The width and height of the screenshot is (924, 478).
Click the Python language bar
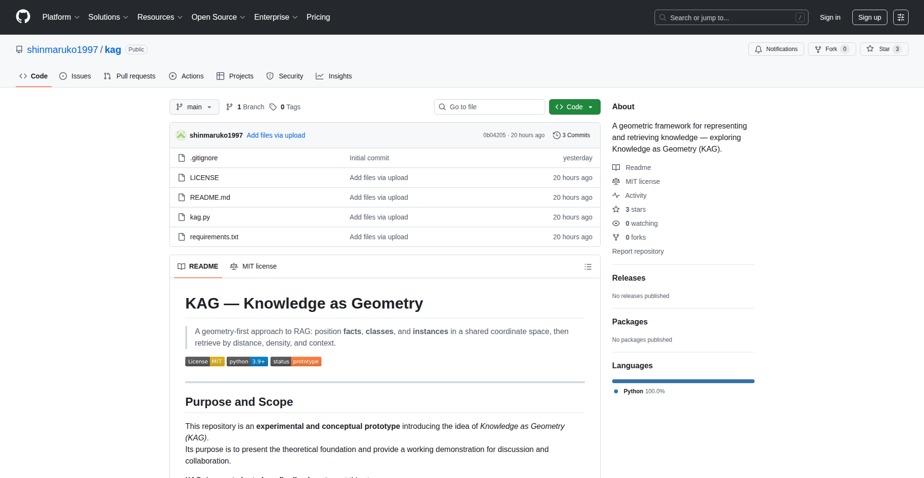tap(683, 381)
